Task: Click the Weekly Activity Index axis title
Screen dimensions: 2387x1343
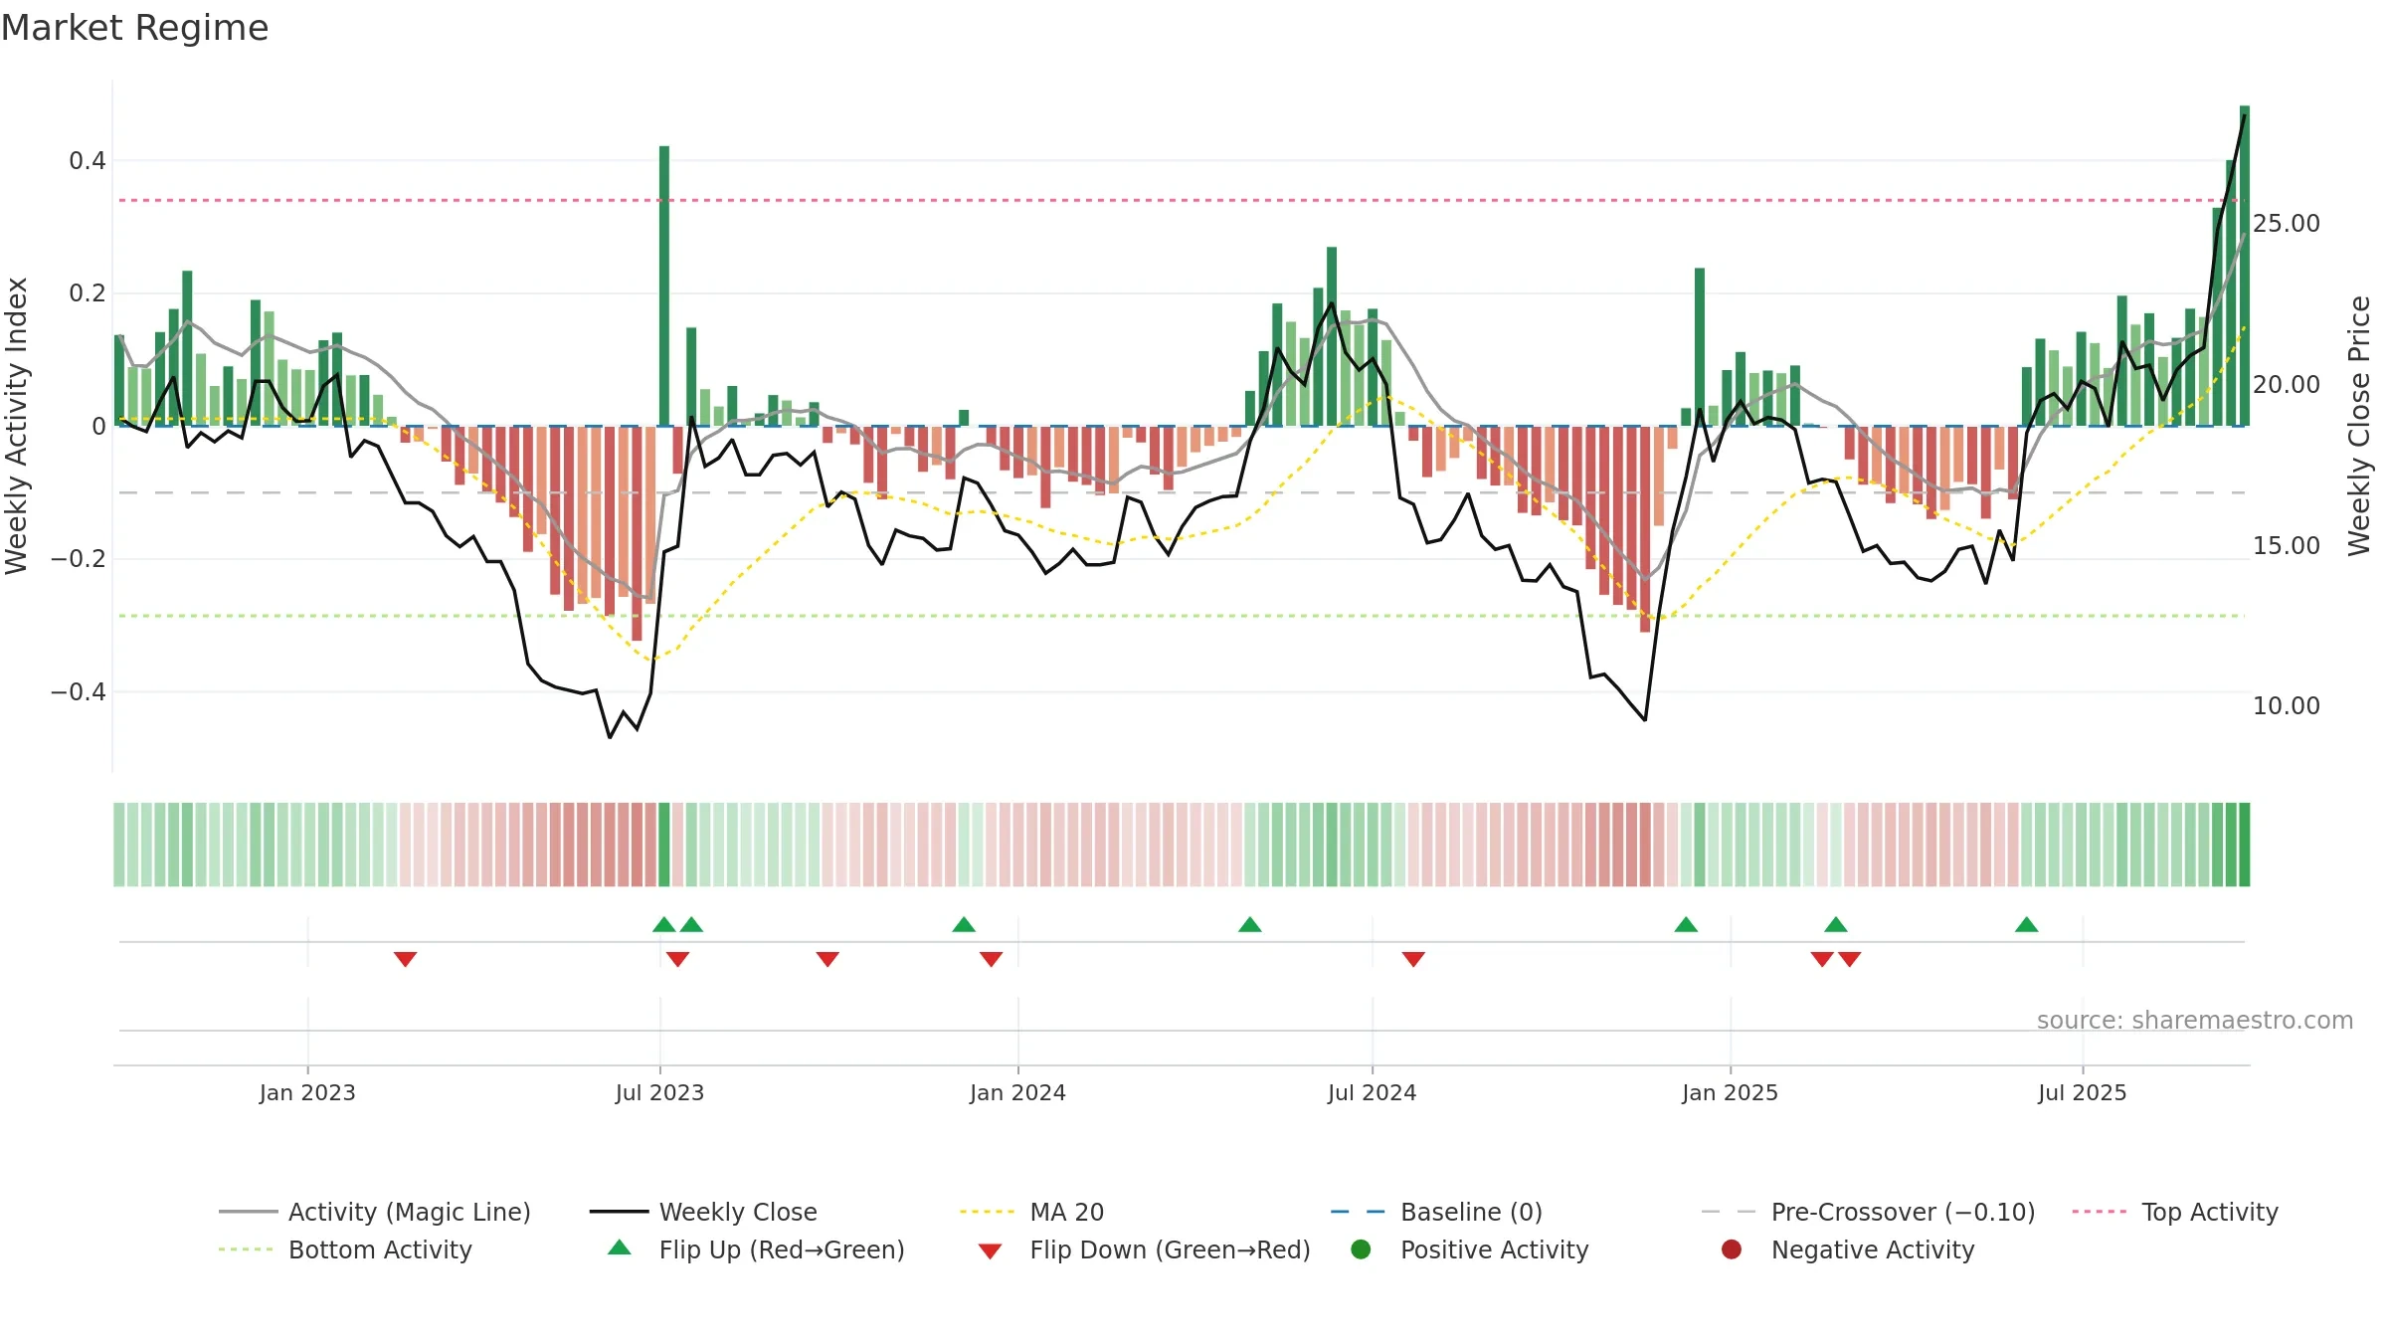Action: 17,426
